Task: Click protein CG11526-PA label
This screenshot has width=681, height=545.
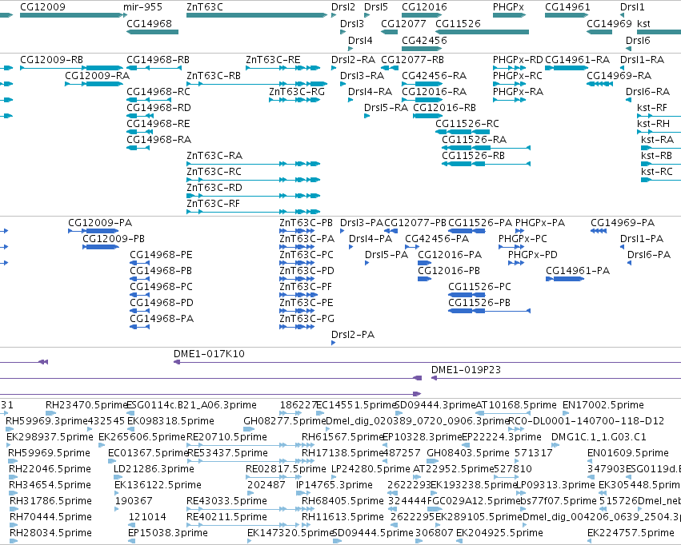Action: [x=480, y=222]
